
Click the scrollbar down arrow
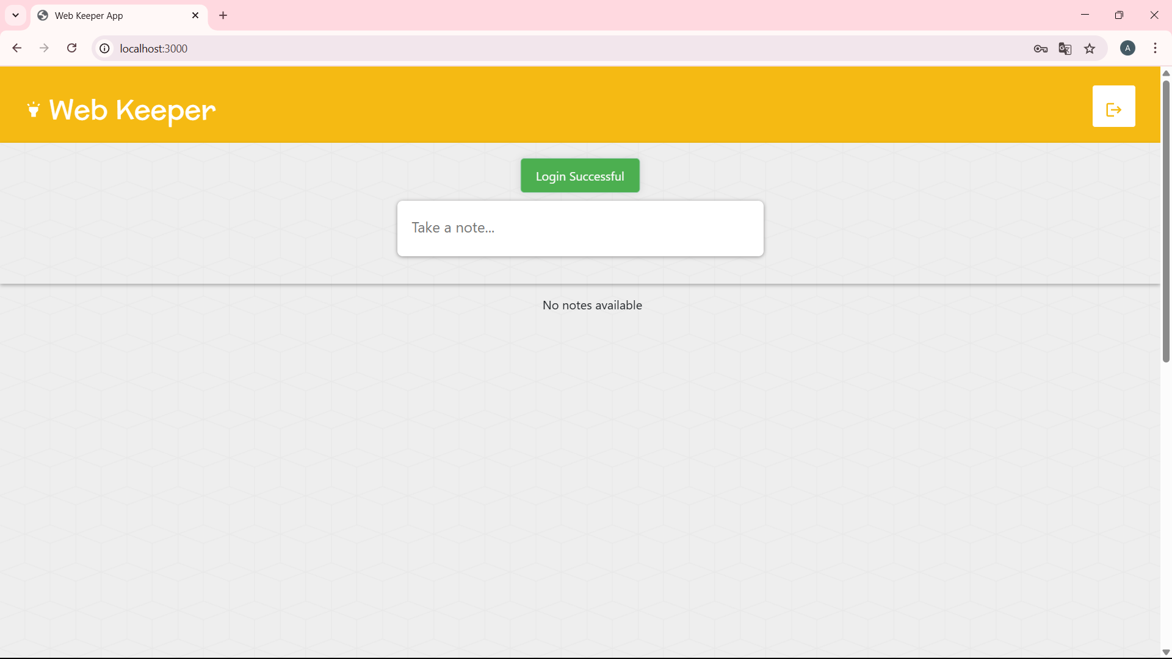(1166, 652)
